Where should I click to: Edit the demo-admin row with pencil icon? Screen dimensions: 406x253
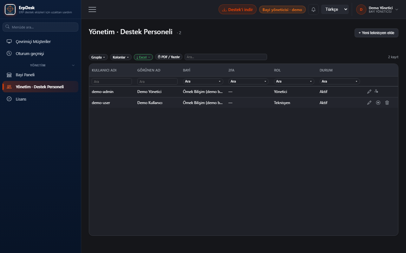coord(369,91)
